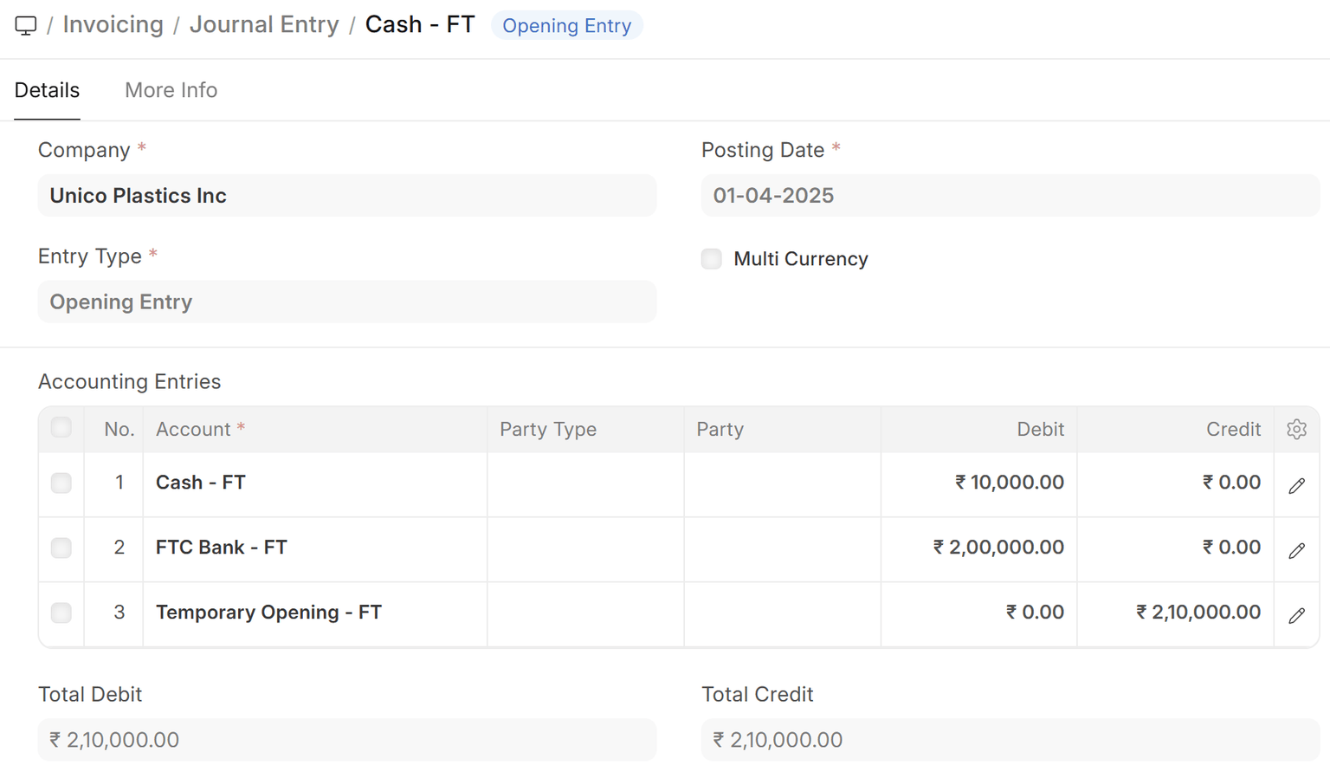Click the Opening Entry status badge
1330x778 pixels.
[x=566, y=26]
